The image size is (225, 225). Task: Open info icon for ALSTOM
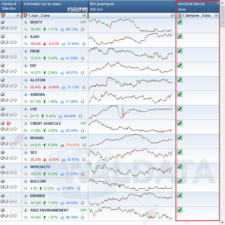(x=26, y=80)
